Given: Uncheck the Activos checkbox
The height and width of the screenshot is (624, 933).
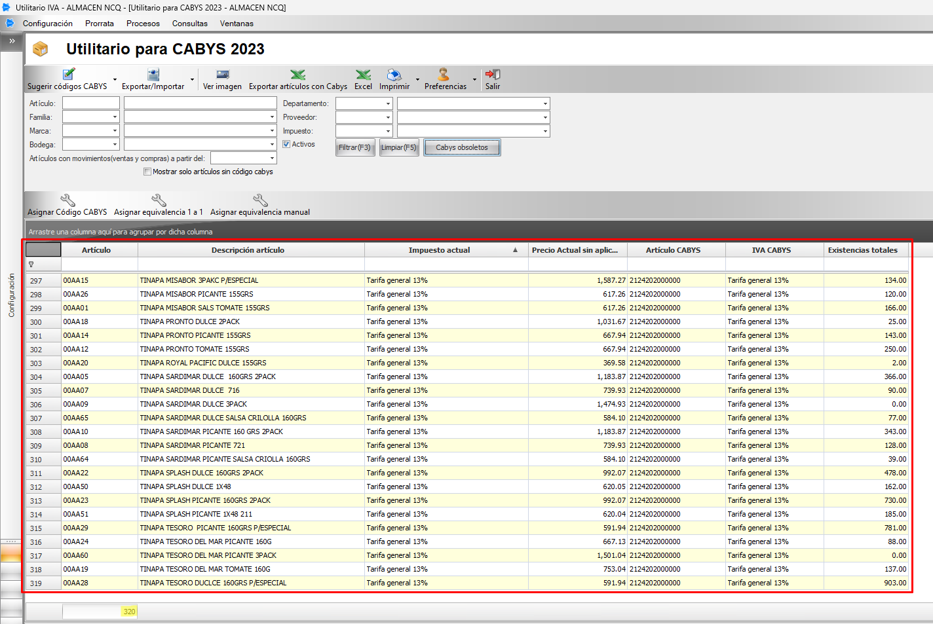Looking at the screenshot, I should pyautogui.click(x=286, y=144).
